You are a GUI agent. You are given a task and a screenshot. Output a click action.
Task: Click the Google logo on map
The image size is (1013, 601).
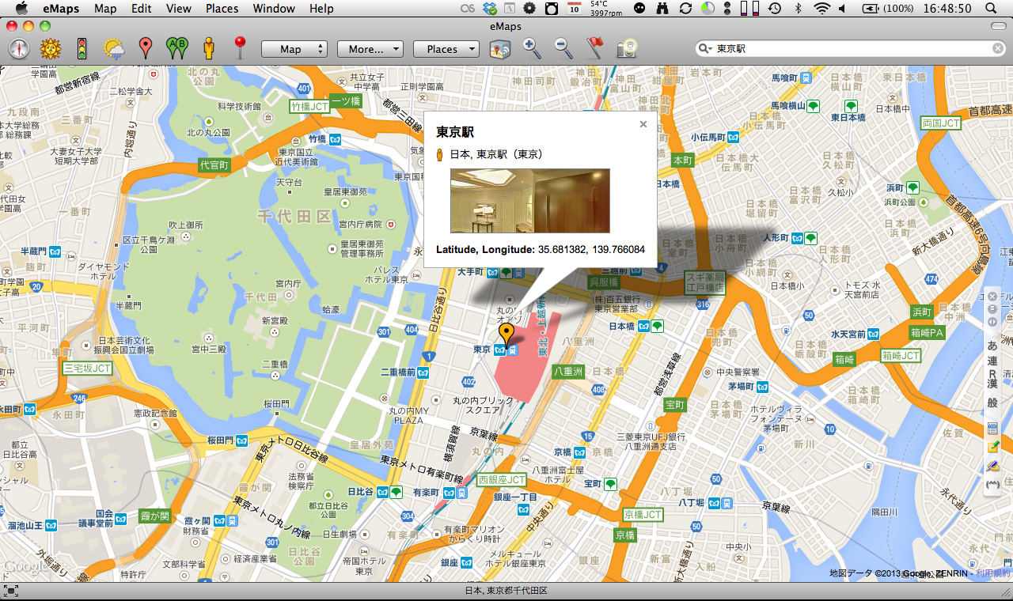point(25,567)
